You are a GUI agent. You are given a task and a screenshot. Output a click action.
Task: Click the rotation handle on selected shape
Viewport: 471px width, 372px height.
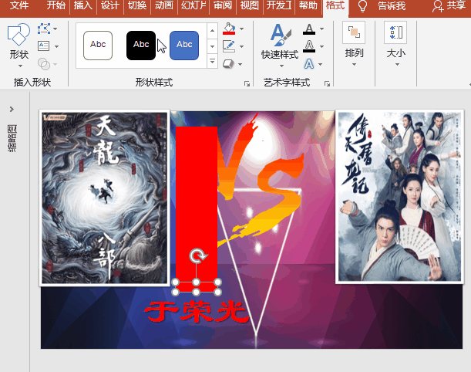pos(197,255)
